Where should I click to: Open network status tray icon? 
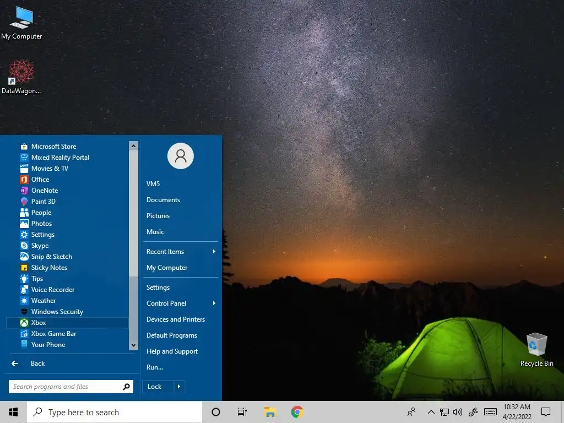click(x=444, y=412)
